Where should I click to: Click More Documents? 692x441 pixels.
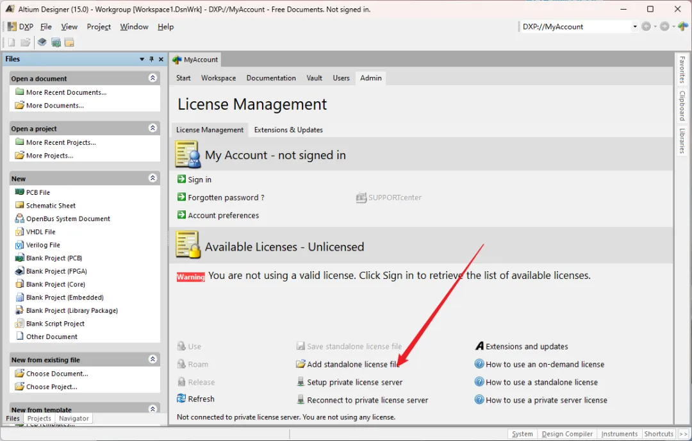tap(54, 106)
